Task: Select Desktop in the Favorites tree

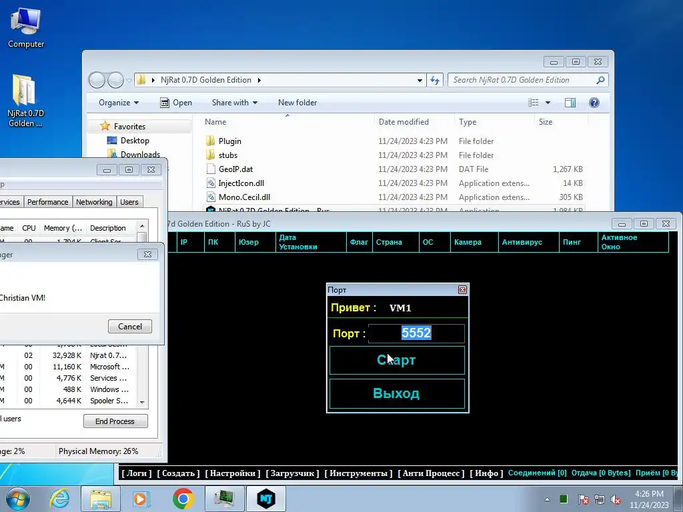Action: point(135,141)
